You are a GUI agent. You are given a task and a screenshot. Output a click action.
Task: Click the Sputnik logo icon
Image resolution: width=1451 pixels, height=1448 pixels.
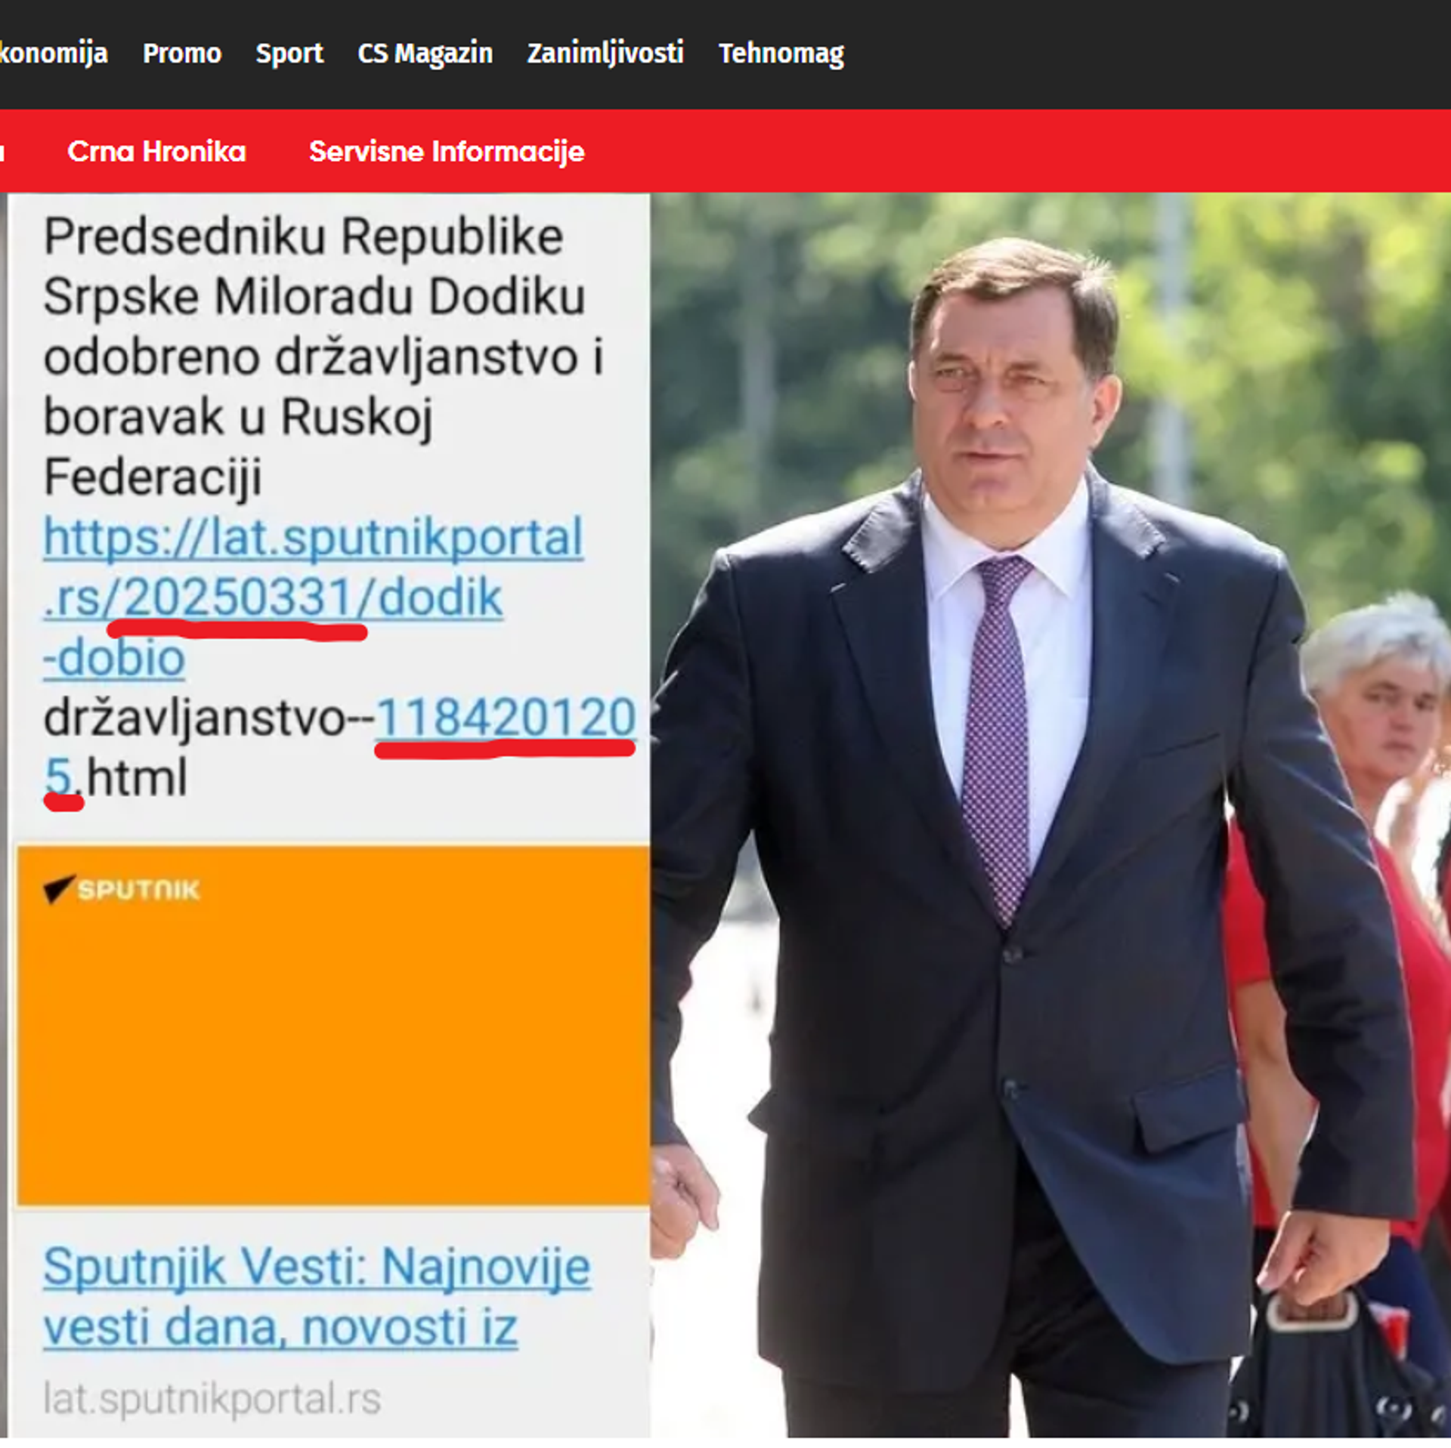pos(122,889)
